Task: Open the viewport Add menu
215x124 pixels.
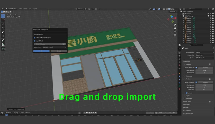Action: pos(30,9)
